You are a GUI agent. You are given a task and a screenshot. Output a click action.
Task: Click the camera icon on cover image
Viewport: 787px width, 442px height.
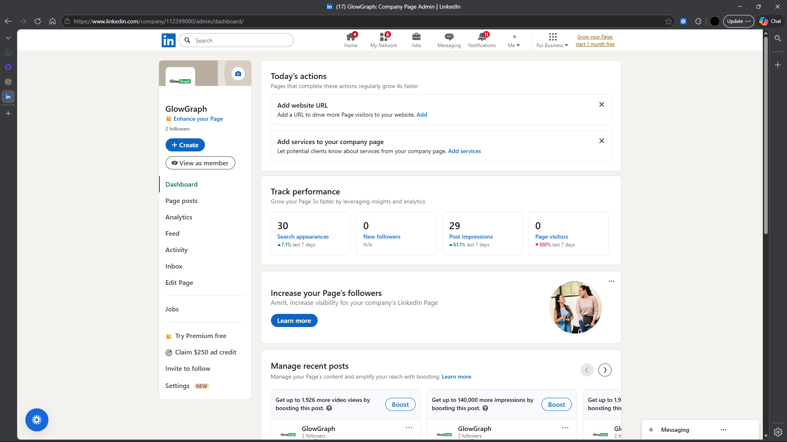238,74
